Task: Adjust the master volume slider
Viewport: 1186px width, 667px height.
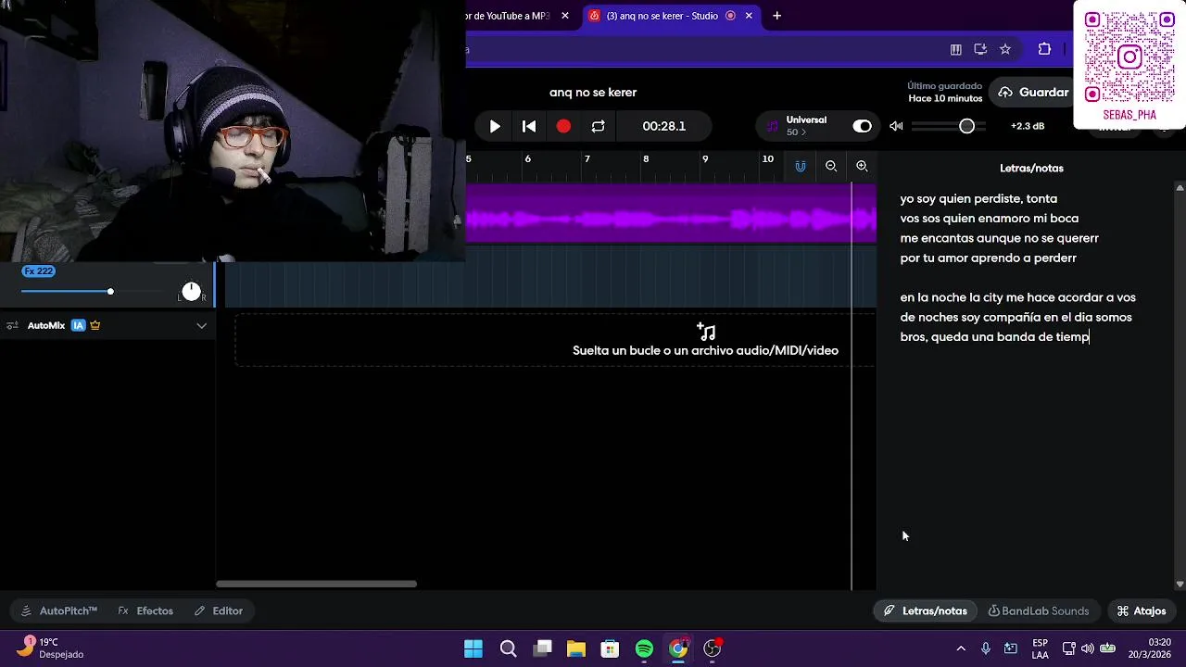Action: (949, 126)
